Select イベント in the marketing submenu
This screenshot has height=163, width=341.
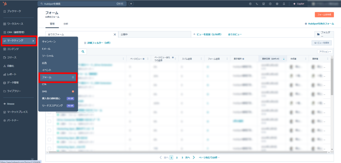47,70
